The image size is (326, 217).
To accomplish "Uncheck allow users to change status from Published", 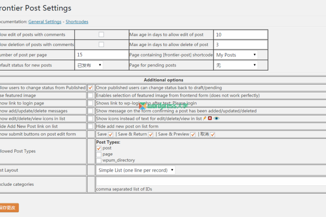I will pos(91,88).
